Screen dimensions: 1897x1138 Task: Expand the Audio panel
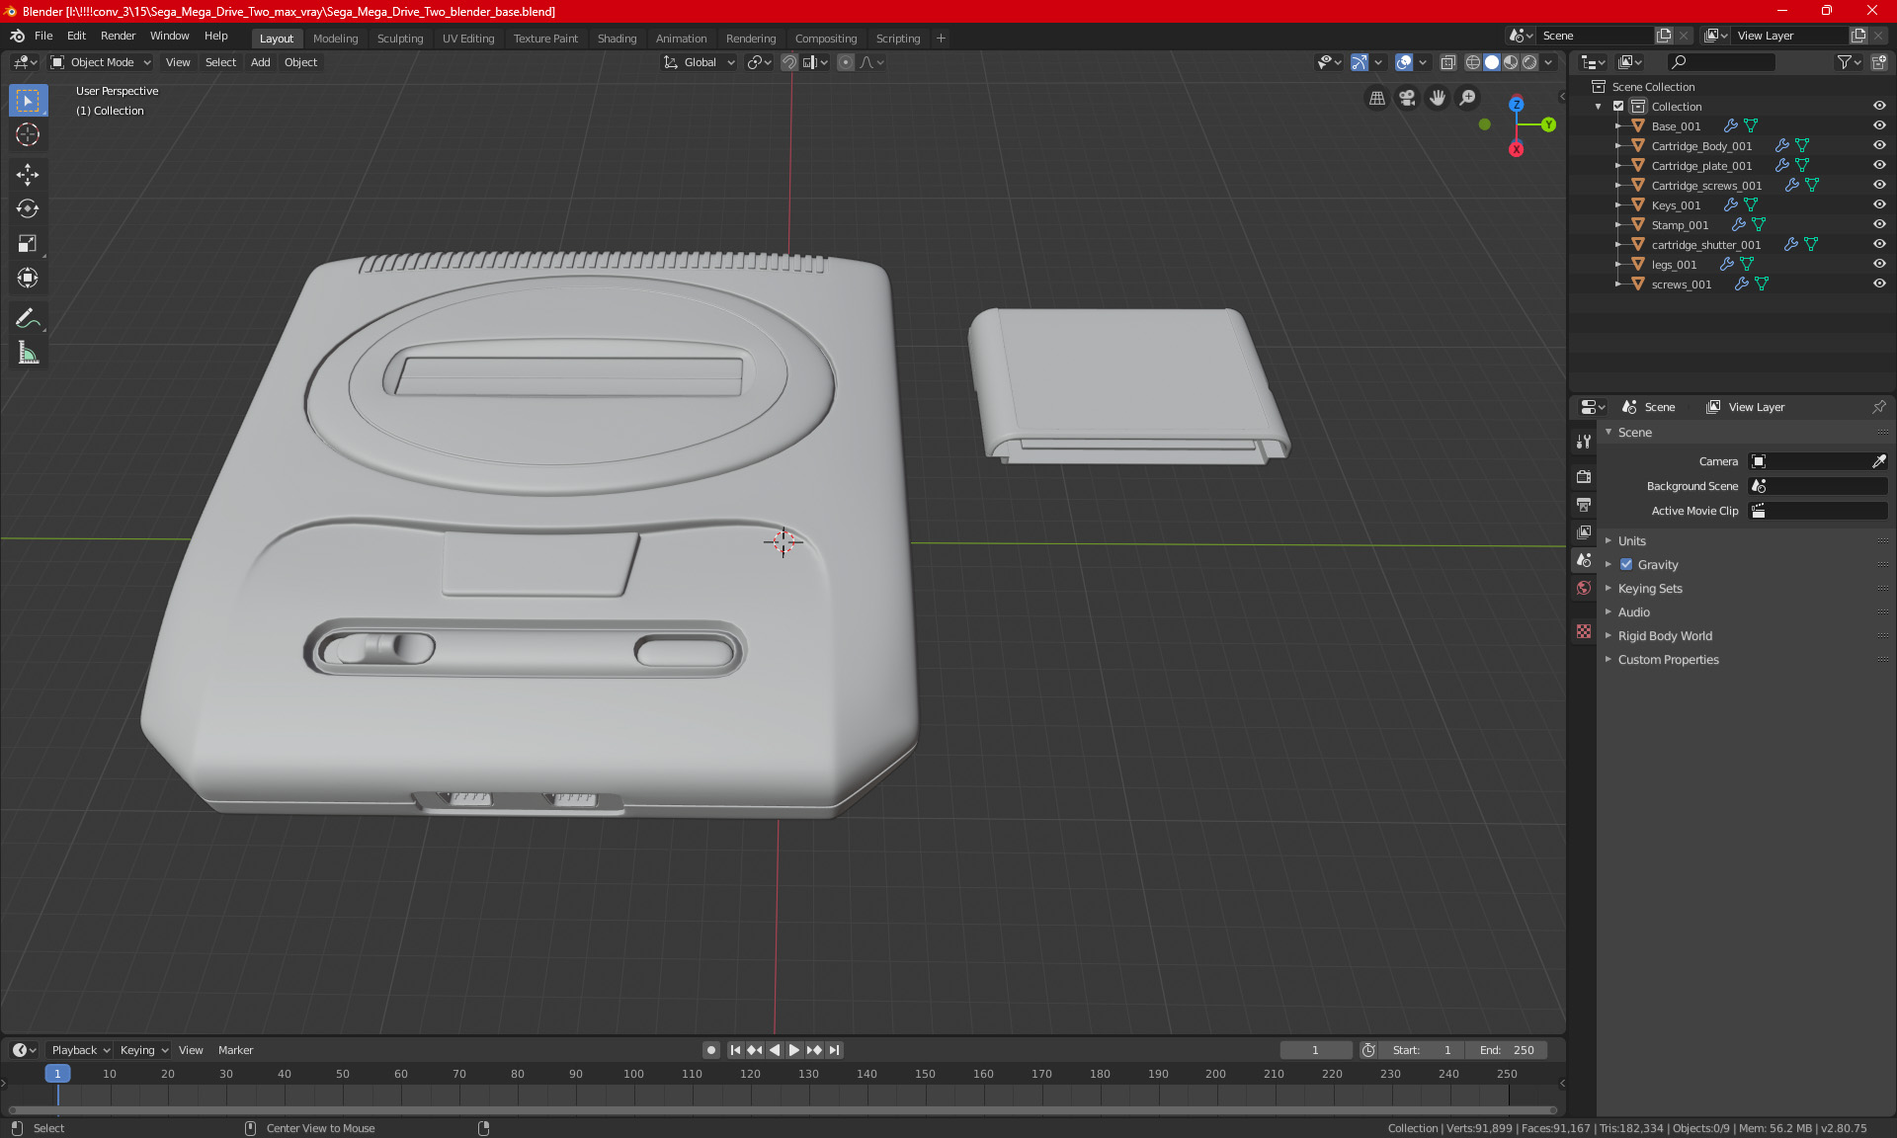(1633, 612)
